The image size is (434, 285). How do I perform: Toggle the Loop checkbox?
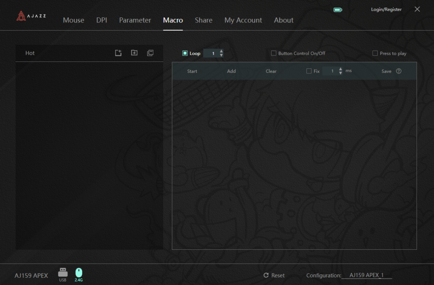click(x=185, y=53)
